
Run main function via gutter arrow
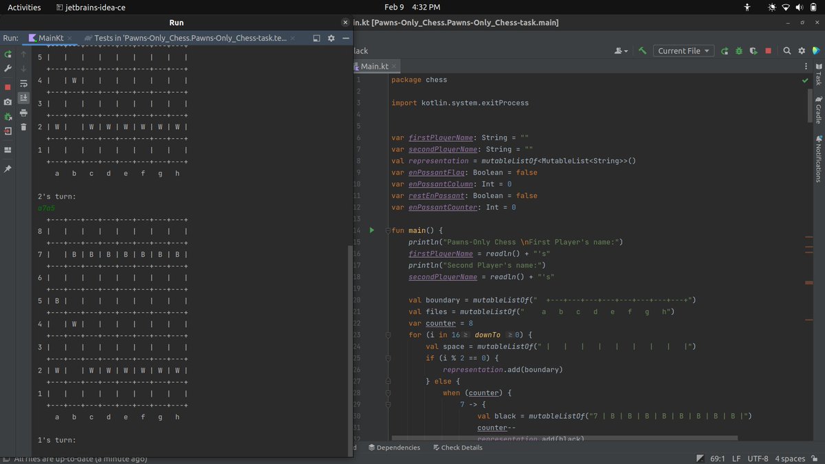pyautogui.click(x=372, y=230)
